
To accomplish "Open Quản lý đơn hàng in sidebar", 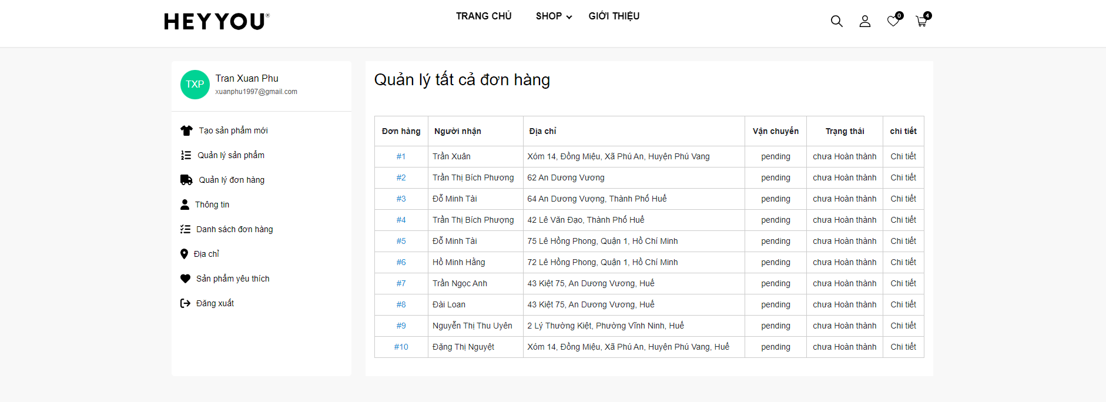I will [232, 180].
